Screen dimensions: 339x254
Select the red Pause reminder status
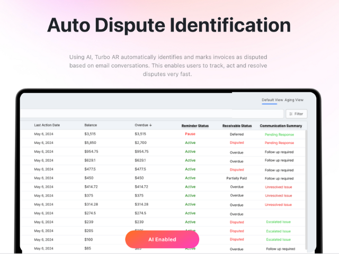pos(190,134)
